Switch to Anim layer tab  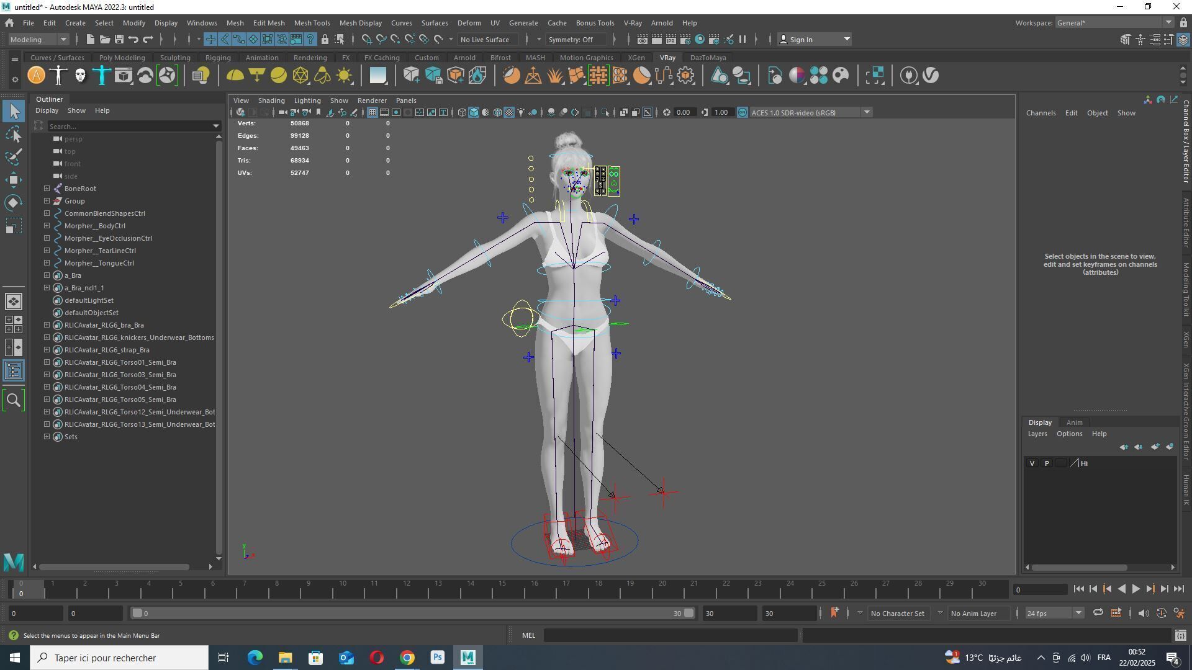point(1075,422)
